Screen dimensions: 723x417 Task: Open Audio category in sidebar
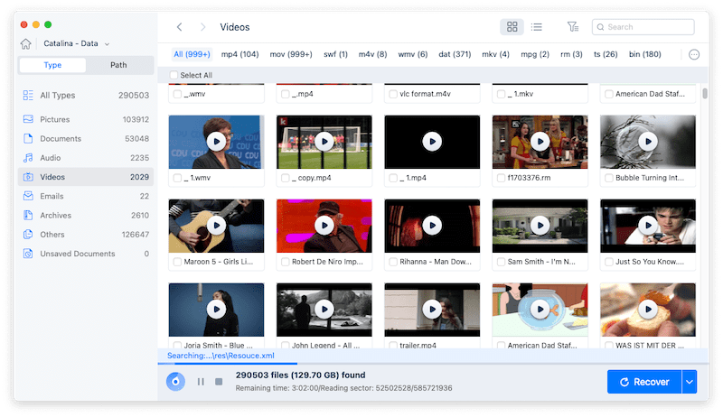(86, 158)
